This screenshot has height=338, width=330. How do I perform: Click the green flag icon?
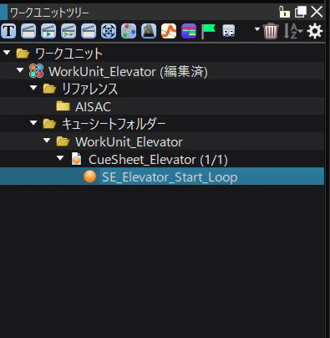208,31
